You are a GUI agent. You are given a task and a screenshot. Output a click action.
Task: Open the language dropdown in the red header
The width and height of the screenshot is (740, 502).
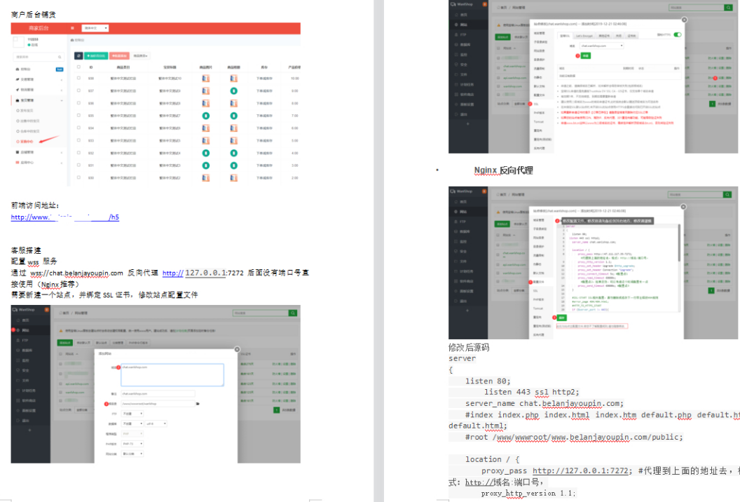point(96,28)
